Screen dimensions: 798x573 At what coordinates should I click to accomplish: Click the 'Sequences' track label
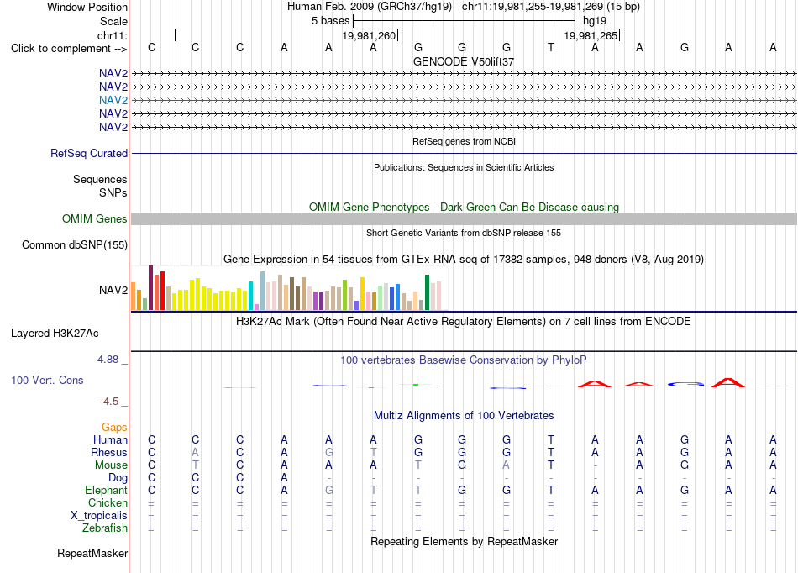click(100, 179)
